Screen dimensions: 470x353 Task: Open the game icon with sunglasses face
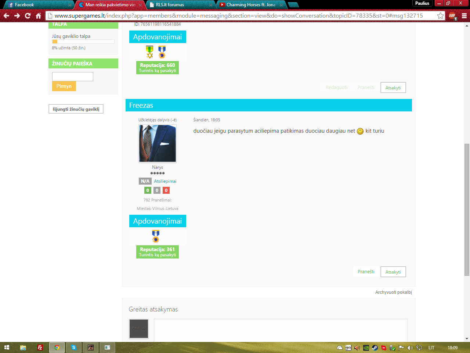click(91, 347)
